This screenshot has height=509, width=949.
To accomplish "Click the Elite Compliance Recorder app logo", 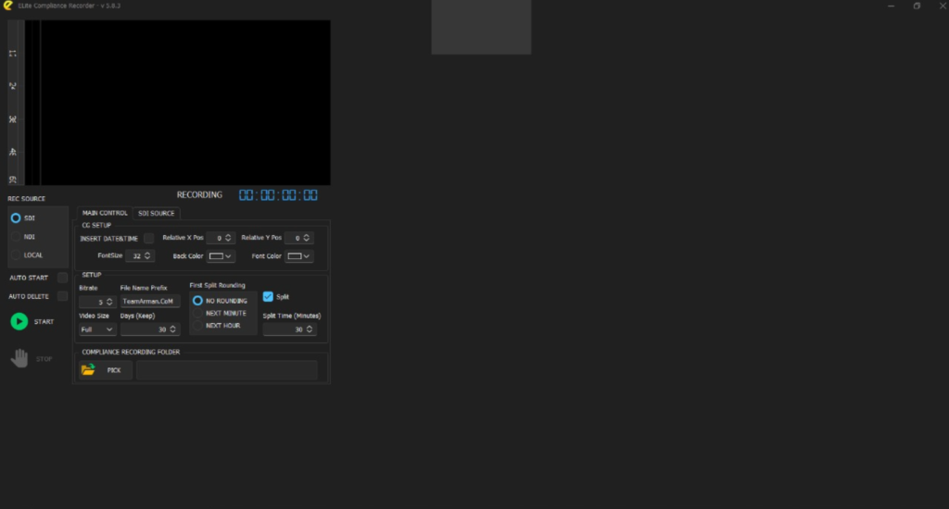I will (7, 6).
